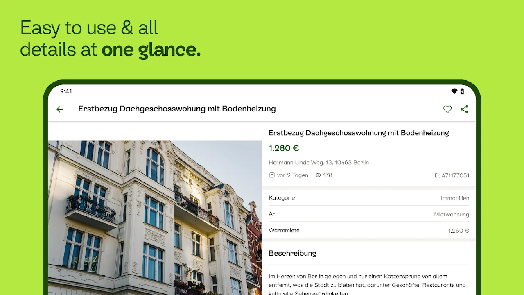
Task: Click the 9:41 clock in status bar
Action: coord(66,91)
